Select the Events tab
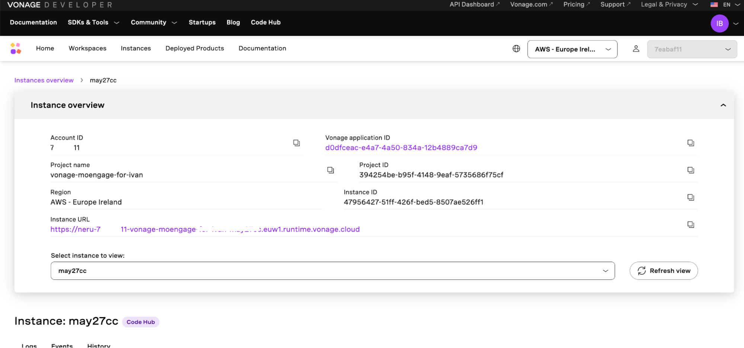 coord(62,345)
